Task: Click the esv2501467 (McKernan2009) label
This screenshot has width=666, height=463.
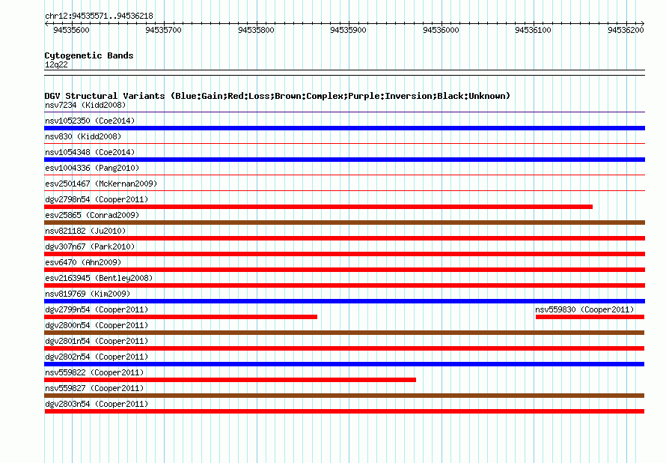Action: [x=101, y=184]
